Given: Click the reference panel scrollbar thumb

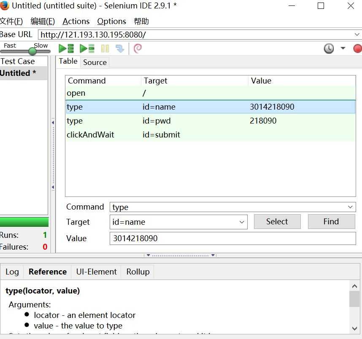Looking at the screenshot, I should 354,299.
